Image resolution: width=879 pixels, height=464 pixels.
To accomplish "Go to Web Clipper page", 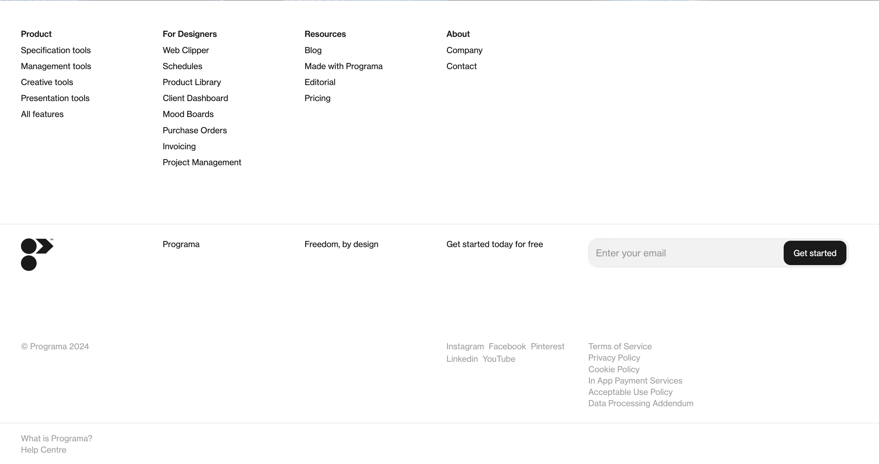I will click(x=186, y=50).
